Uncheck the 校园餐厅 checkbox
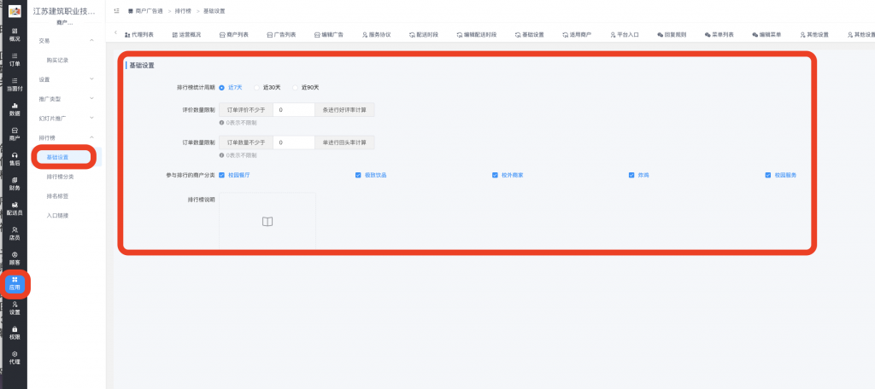Image resolution: width=875 pixels, height=389 pixels. pos(221,175)
